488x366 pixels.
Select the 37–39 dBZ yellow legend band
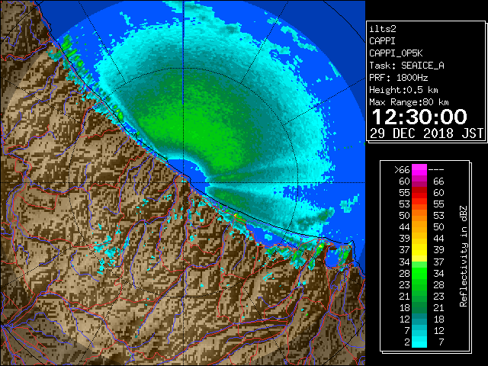(419, 250)
